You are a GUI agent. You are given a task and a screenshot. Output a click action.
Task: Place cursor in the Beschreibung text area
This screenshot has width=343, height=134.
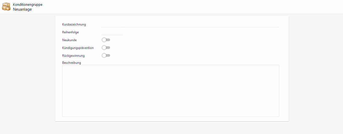coord(170,91)
